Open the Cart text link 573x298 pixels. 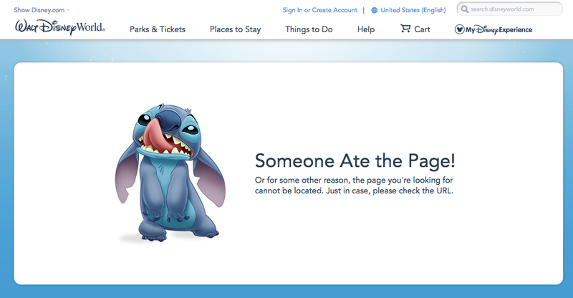(x=422, y=29)
